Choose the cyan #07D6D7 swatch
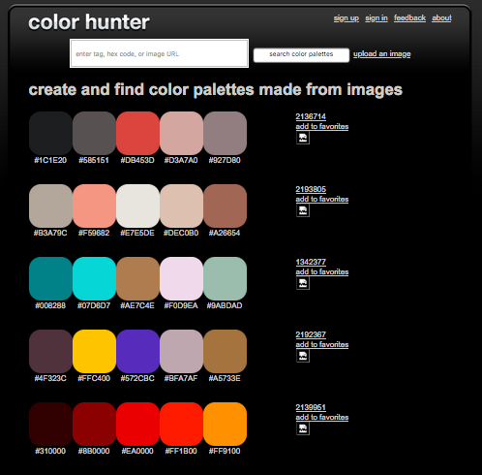482x475 pixels. 94,278
